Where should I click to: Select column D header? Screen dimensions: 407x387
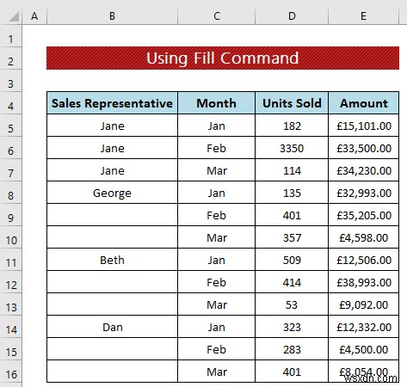pos(292,16)
